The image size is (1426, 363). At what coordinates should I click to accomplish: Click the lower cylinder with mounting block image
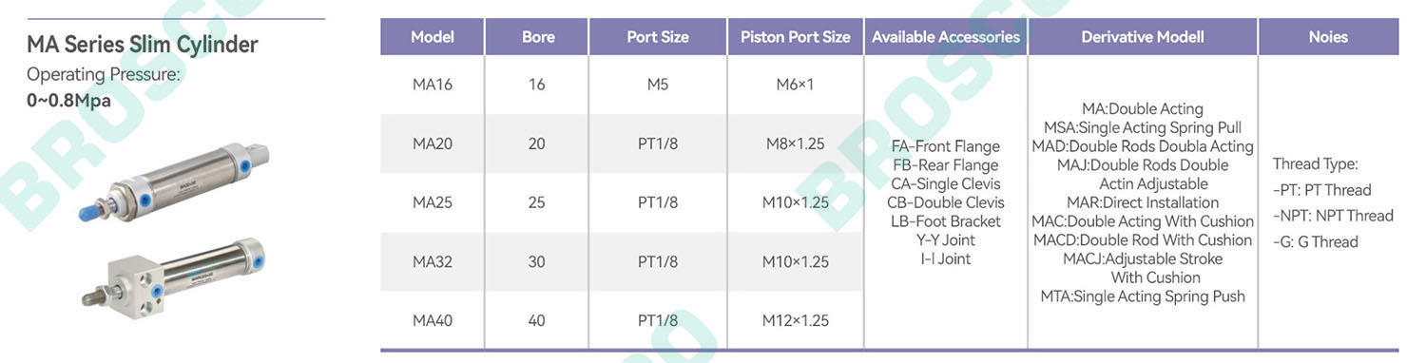coord(173,277)
